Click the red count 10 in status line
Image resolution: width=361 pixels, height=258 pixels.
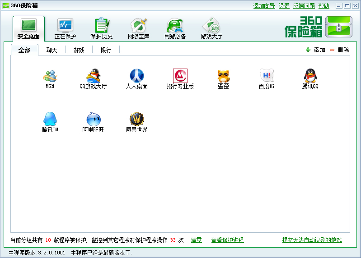48,240
